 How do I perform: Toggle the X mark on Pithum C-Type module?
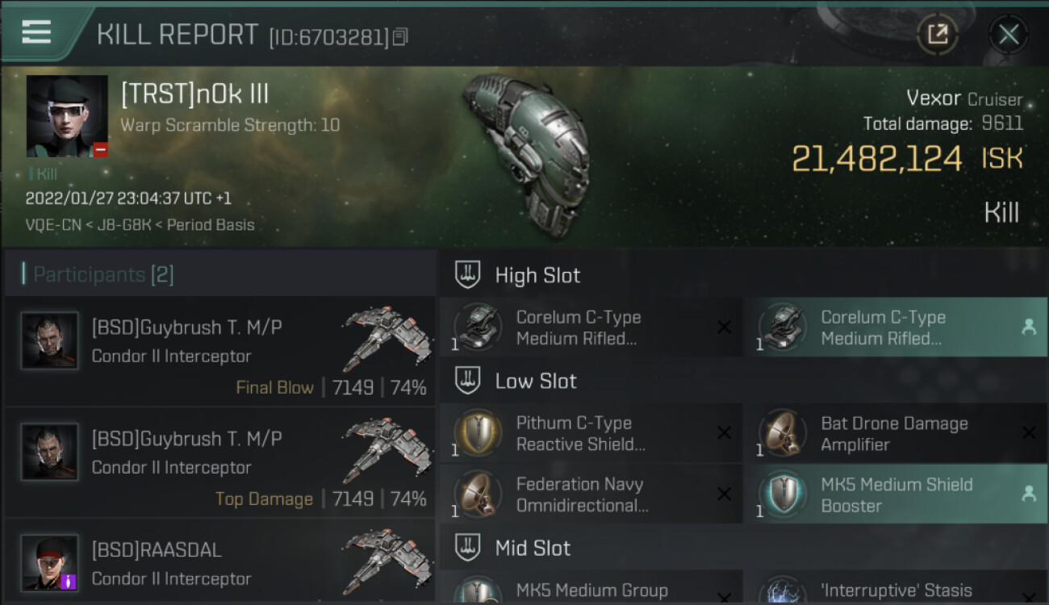coord(724,433)
